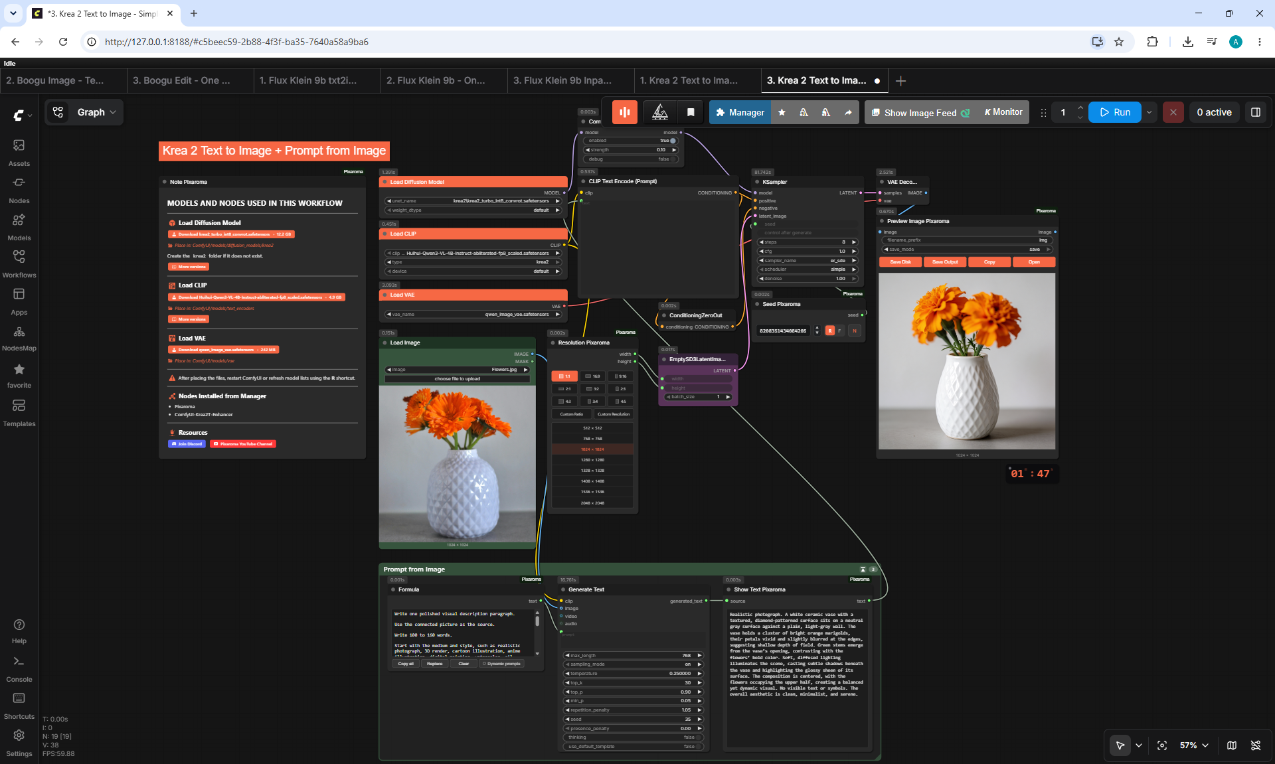Click the share arrow icon in Manager bar
Image resolution: width=1275 pixels, height=764 pixels.
[x=848, y=113]
